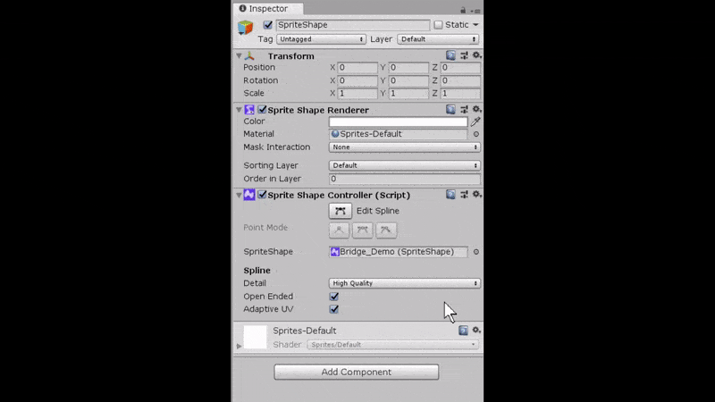Pick color with the eyedropper icon
Viewport: 715px width, 402px height.
pyautogui.click(x=475, y=121)
